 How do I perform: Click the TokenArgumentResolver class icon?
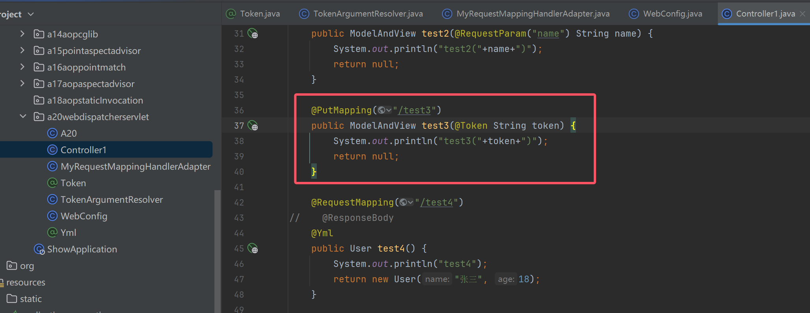[52, 200]
